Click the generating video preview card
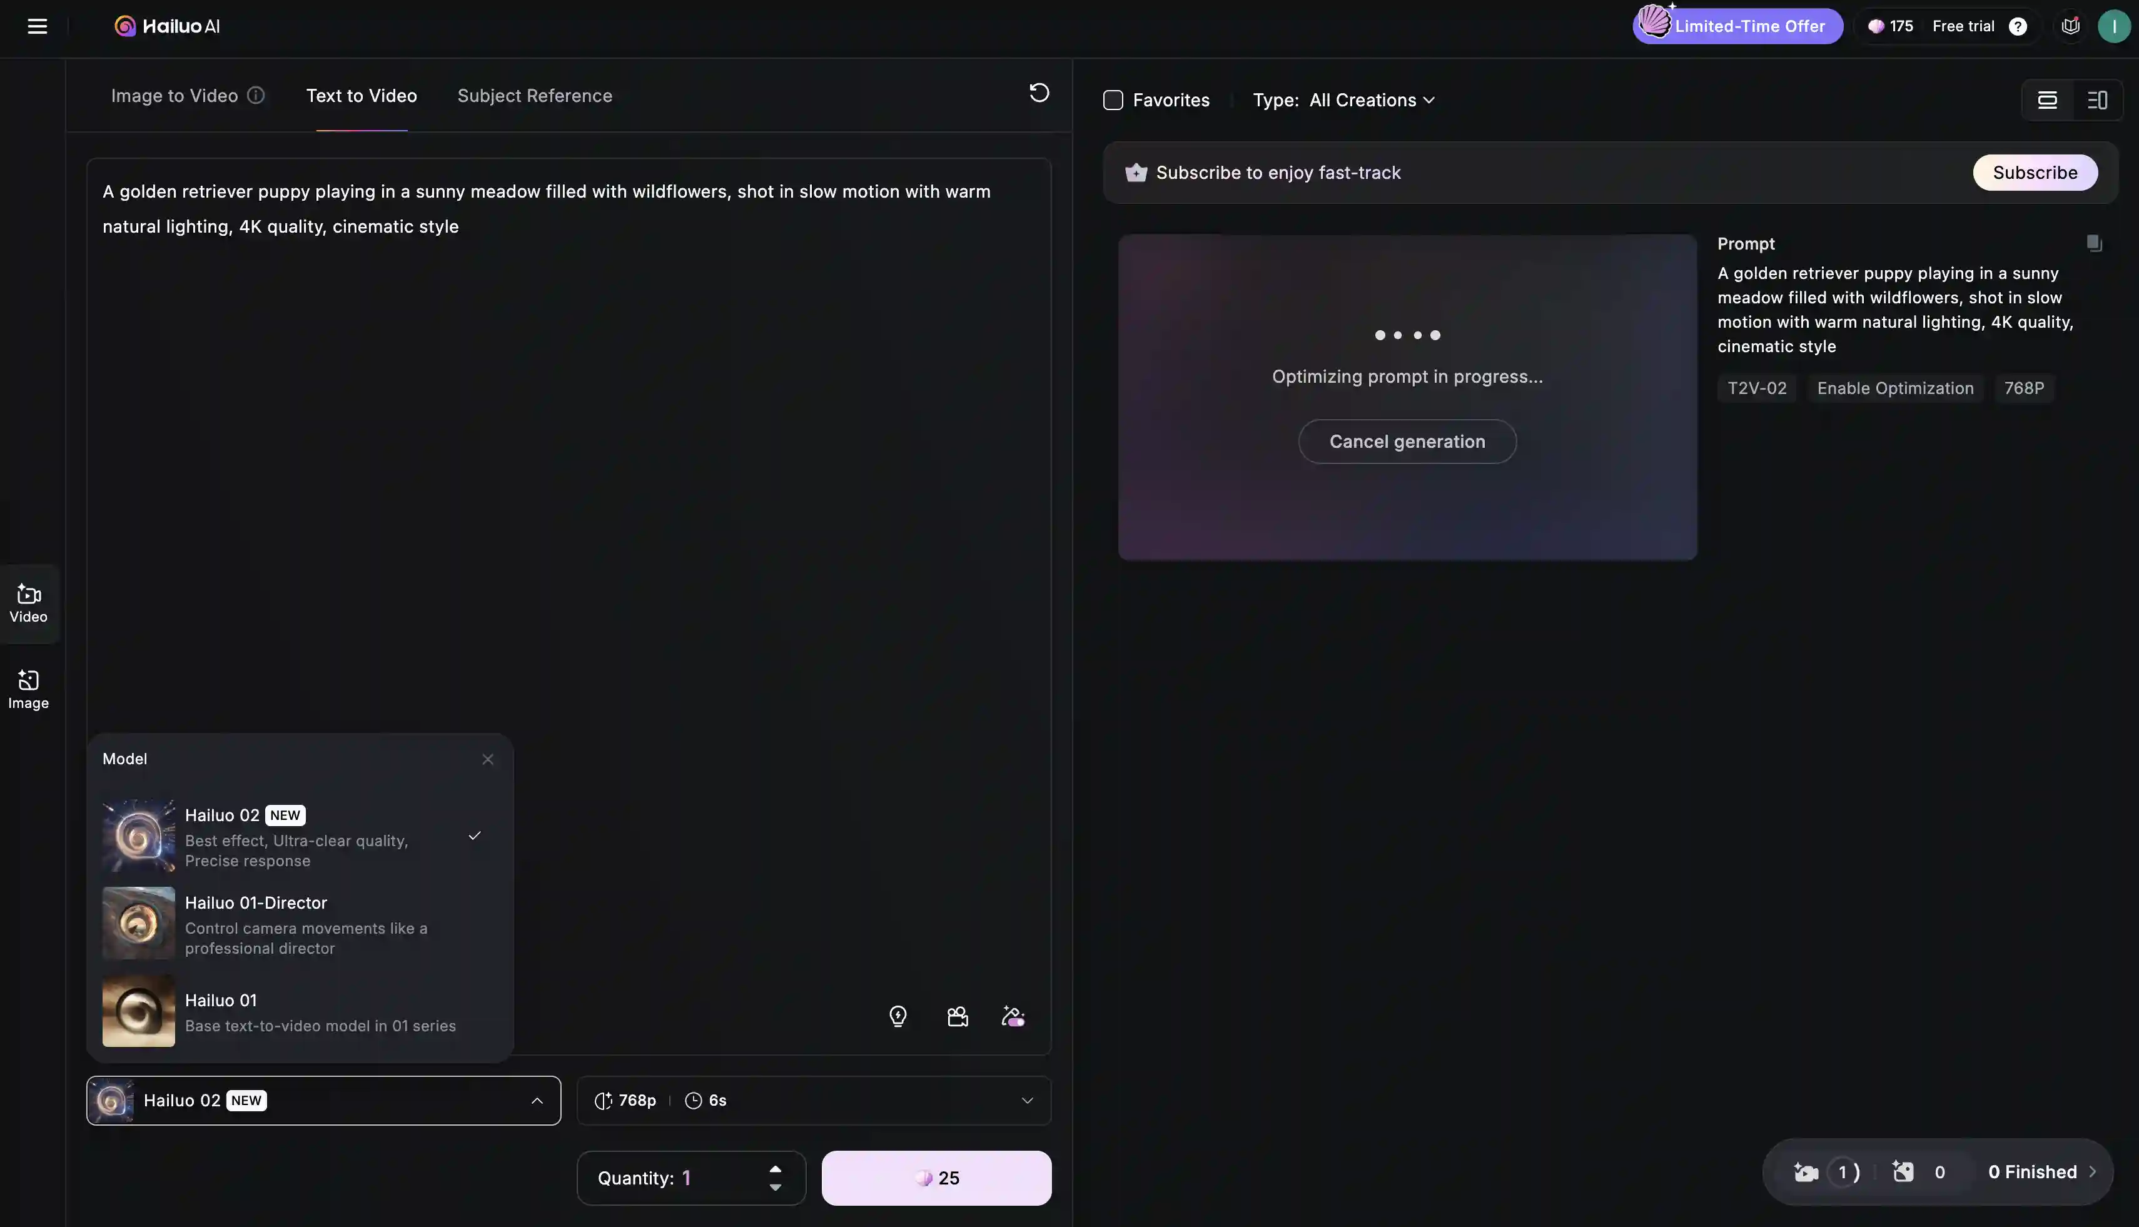Viewport: 2139px width, 1227px height. [x=1407, y=397]
